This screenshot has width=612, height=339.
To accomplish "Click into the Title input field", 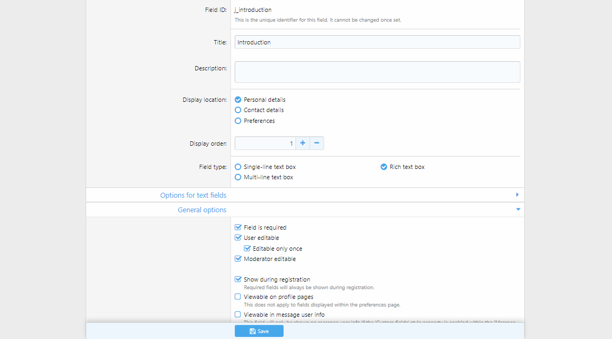I will (377, 42).
